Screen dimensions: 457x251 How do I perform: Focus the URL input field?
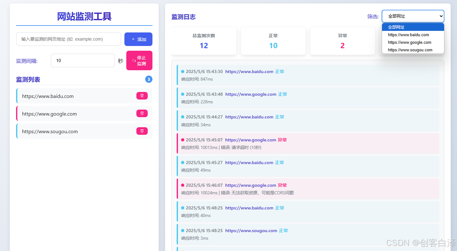click(69, 39)
